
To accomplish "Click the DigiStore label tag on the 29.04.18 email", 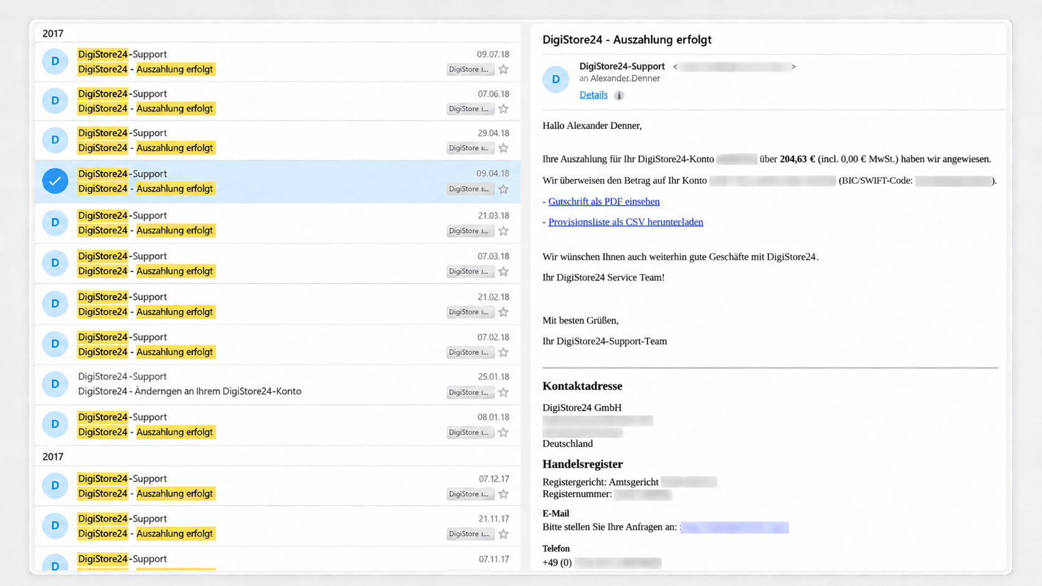I will (470, 148).
